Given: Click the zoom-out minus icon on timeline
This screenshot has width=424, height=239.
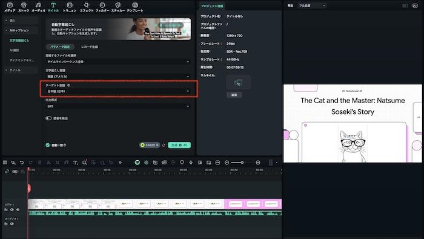Looking at the screenshot, I should [227, 163].
